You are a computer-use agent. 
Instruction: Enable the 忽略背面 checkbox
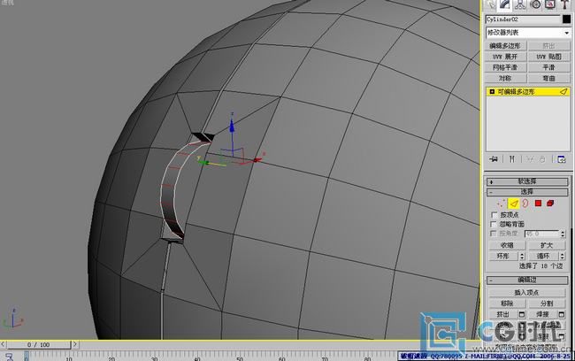tap(494, 224)
